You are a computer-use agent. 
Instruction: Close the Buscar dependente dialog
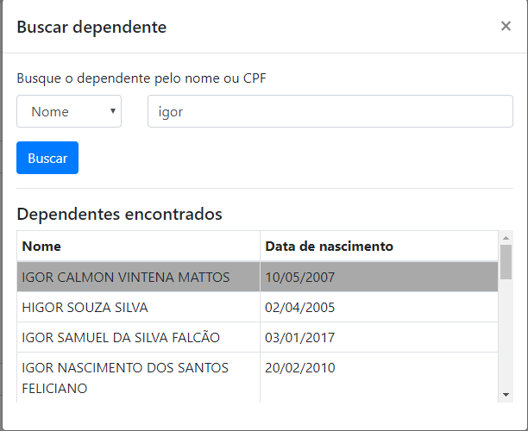click(506, 26)
